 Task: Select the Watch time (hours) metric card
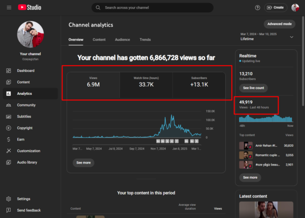146,85
